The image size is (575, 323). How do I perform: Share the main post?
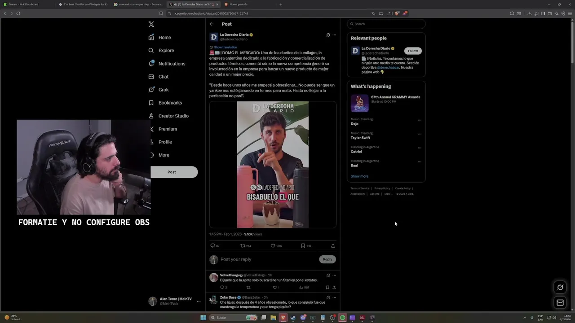[x=333, y=246]
